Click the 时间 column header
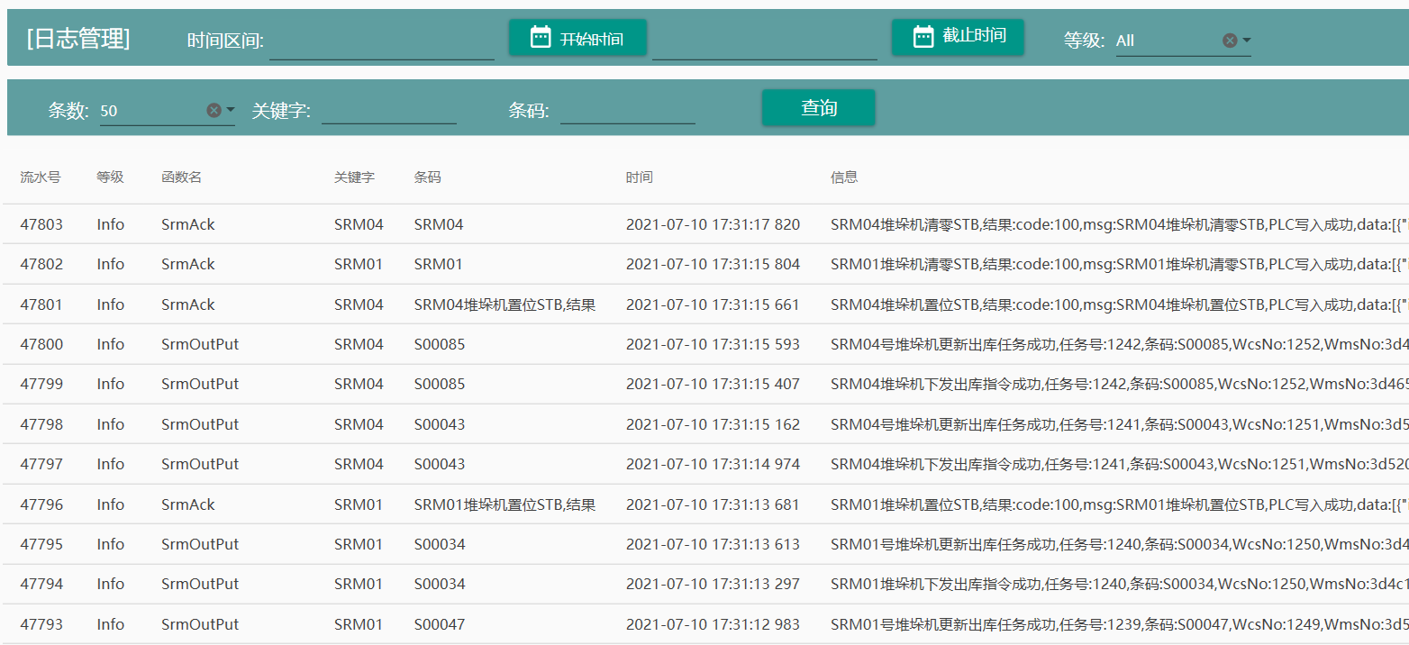1409x645 pixels. (x=640, y=177)
